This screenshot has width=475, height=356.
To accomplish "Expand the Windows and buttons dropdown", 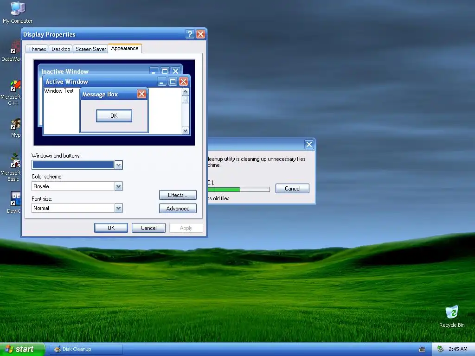I will 118,165.
